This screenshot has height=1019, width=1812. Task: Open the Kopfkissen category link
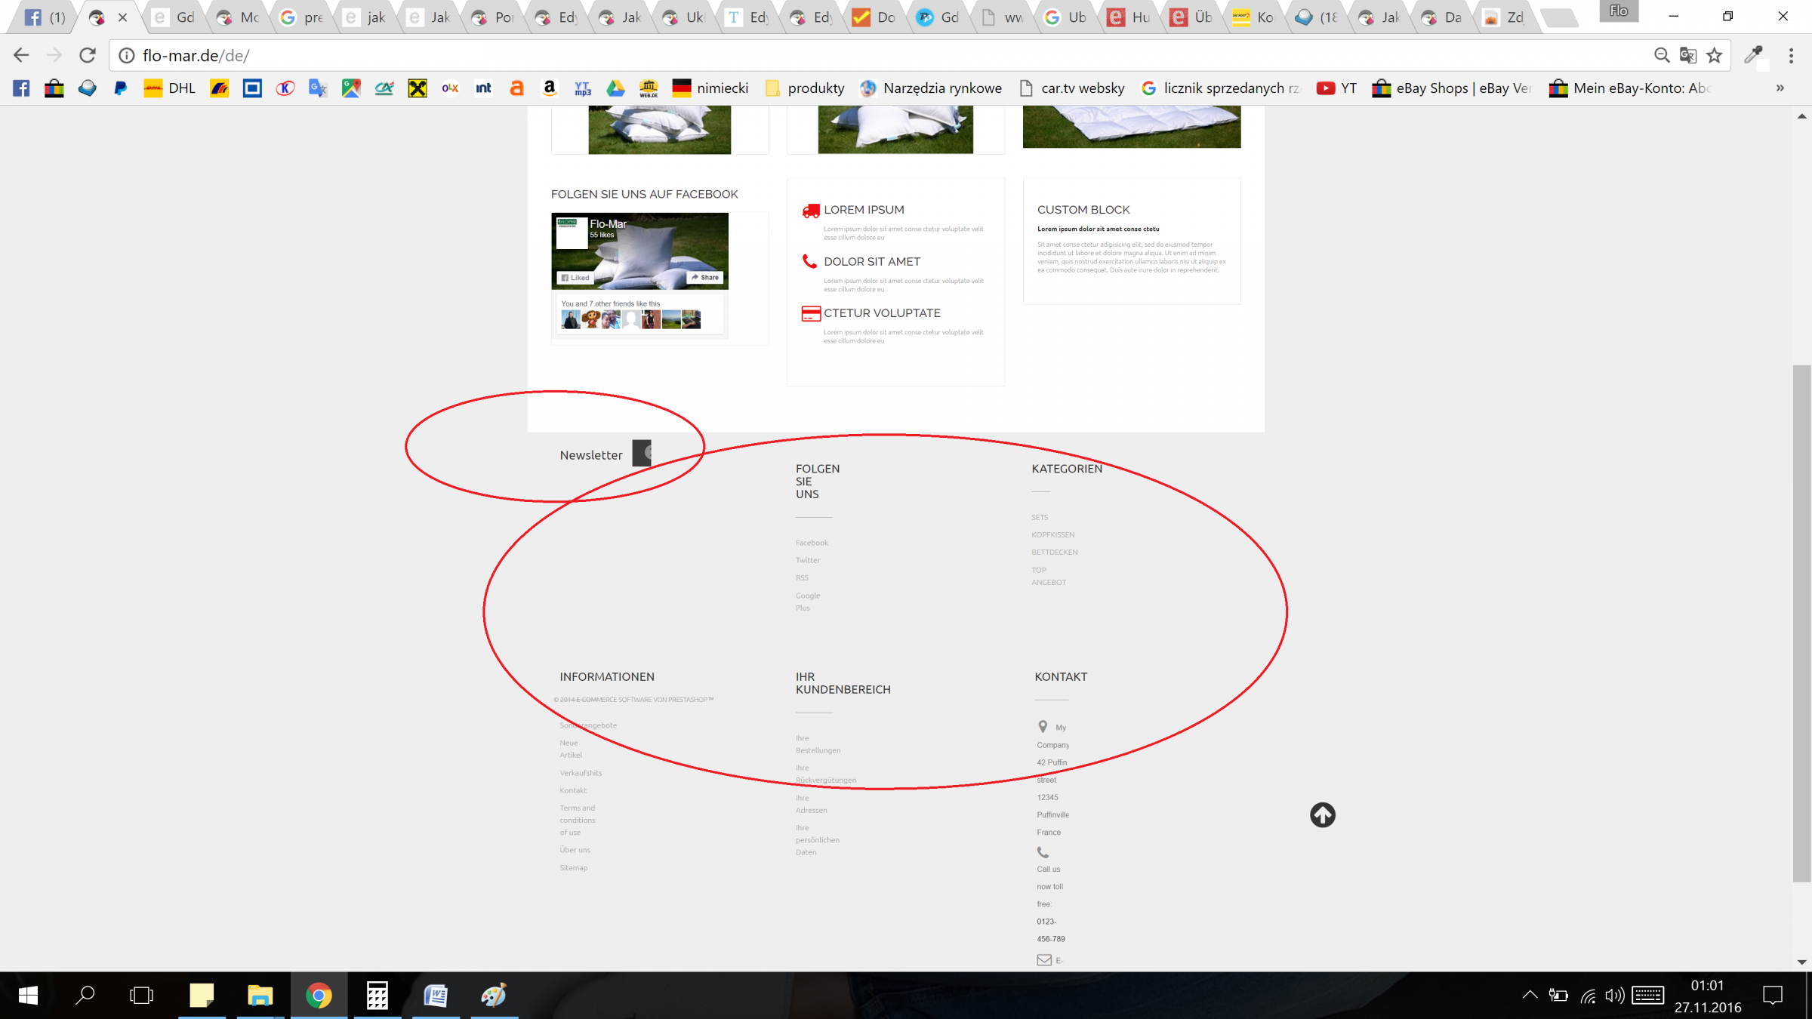(x=1052, y=534)
